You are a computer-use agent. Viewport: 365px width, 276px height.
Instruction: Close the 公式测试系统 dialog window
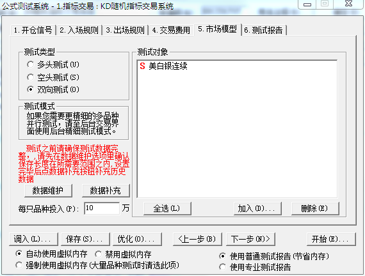point(348,4)
